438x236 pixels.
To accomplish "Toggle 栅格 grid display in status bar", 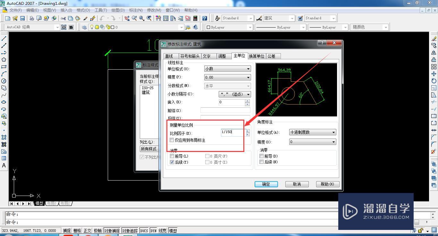I will [77, 231].
